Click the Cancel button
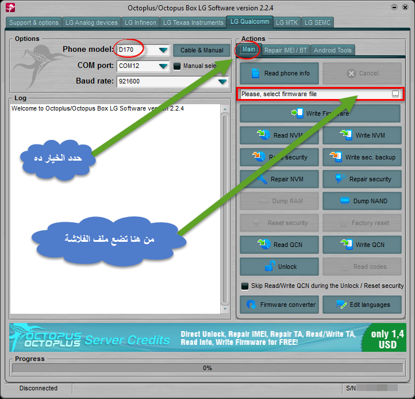The image size is (415, 399). (362, 74)
